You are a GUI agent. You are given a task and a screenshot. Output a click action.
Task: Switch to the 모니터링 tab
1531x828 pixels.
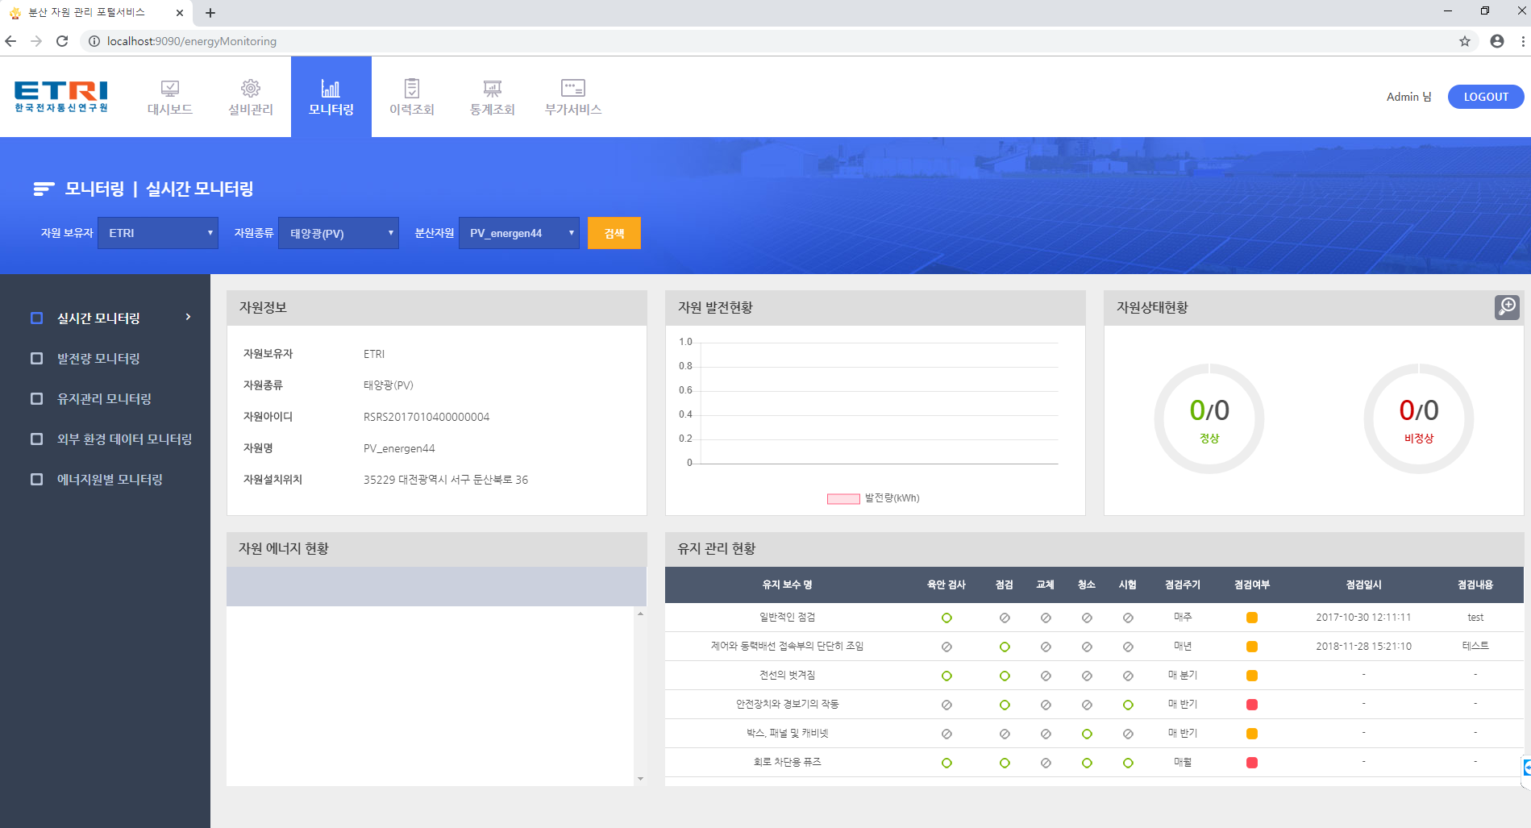point(331,97)
